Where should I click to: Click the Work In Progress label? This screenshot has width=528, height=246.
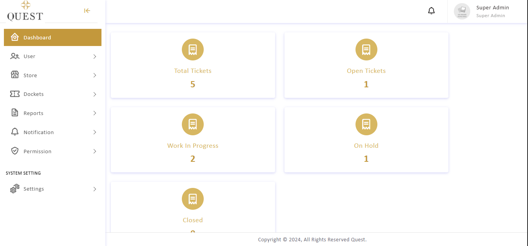pos(193,146)
